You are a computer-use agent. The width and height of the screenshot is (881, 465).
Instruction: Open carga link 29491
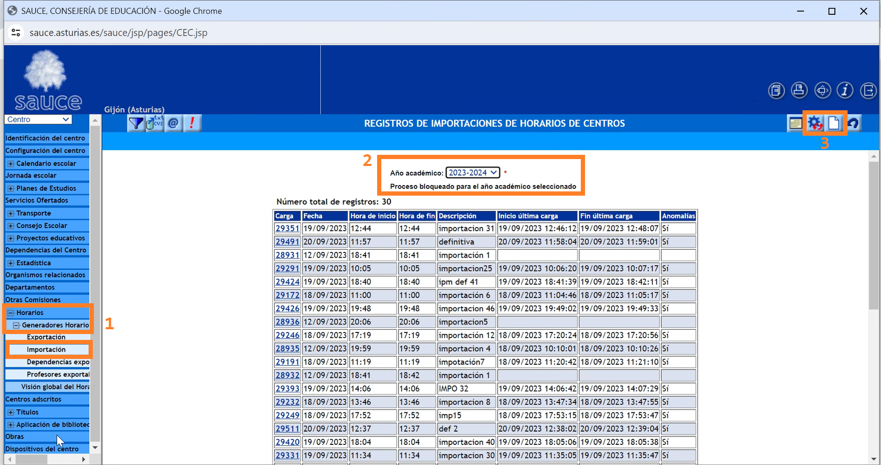pyautogui.click(x=287, y=242)
